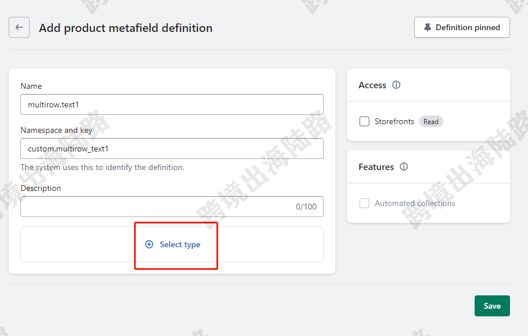Viewport: 528px width, 336px height.
Task: Open the Access info icon
Action: (x=396, y=85)
